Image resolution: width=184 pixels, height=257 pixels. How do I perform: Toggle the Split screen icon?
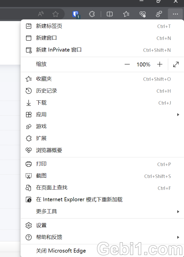click(109, 14)
